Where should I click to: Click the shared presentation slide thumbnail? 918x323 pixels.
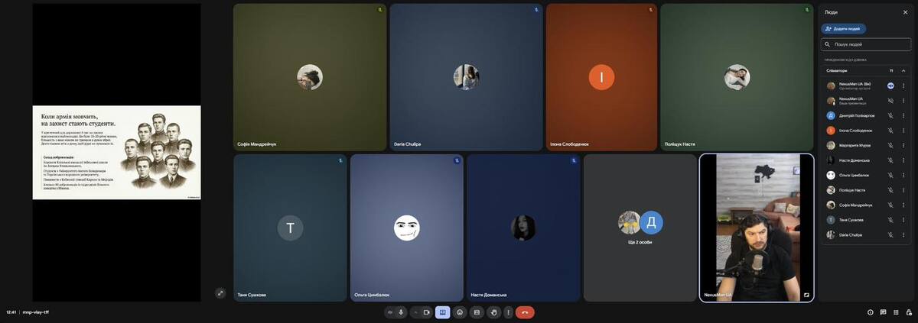(116, 153)
